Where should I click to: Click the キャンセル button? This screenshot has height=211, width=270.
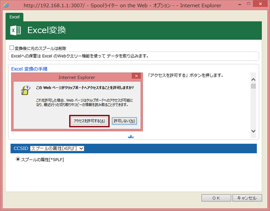pos(247,198)
